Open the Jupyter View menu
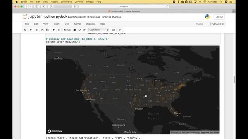Image resolution: width=248 pixels, height=139 pixels. (46, 24)
